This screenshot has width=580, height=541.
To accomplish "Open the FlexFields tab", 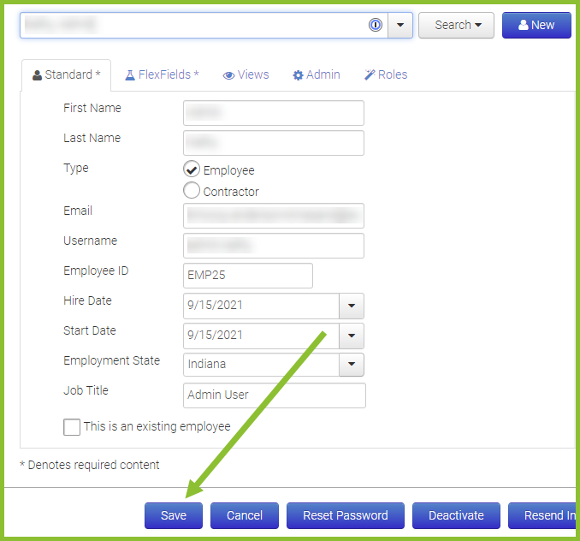I will point(162,75).
